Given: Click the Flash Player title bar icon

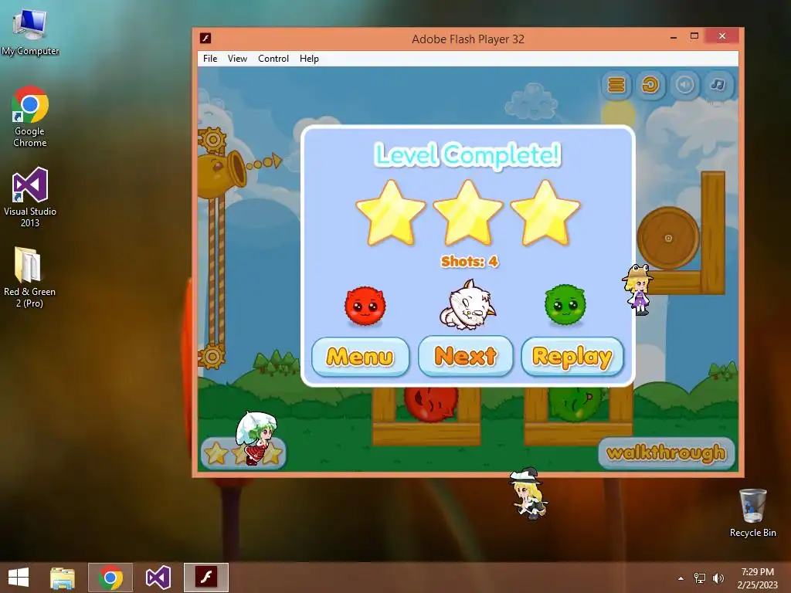Looking at the screenshot, I should pyautogui.click(x=205, y=39).
